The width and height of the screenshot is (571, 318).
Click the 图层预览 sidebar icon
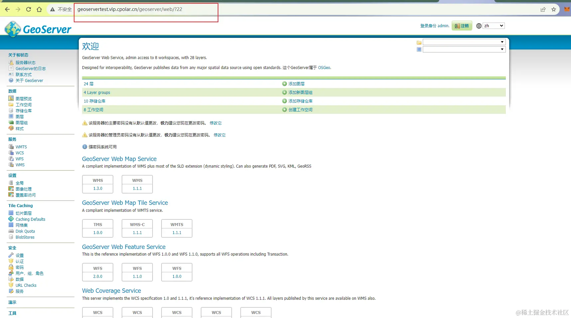(x=11, y=99)
